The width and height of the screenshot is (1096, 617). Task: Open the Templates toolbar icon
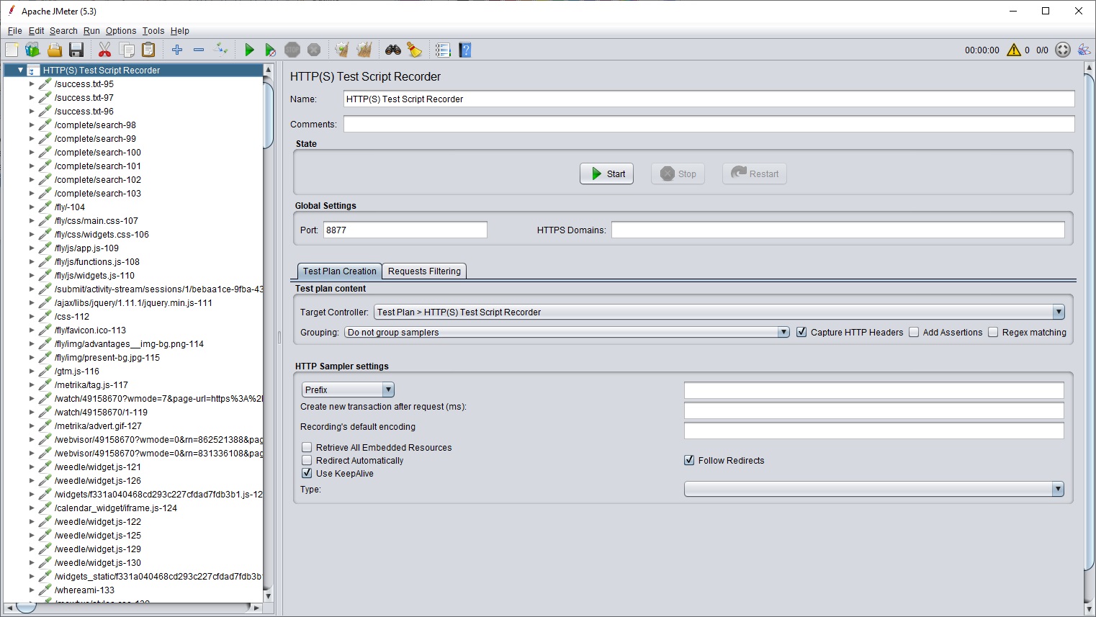[32, 50]
